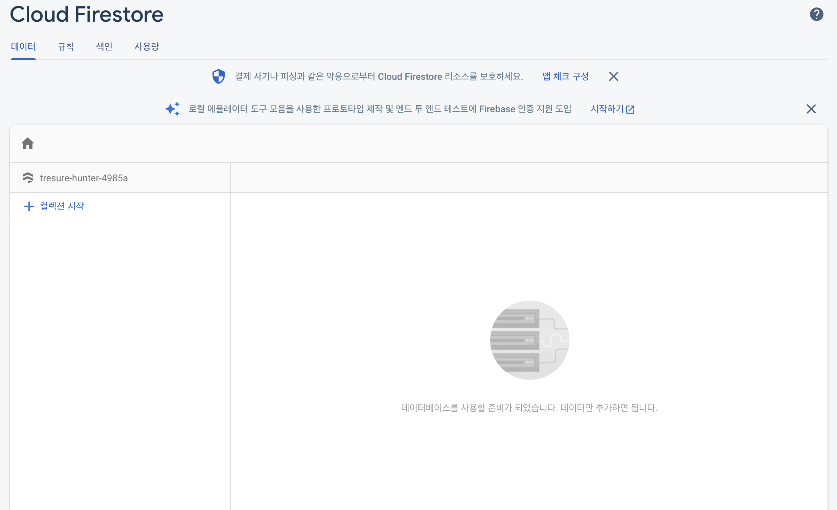Follow the 시작하기 link
The image size is (837, 510).
pos(607,109)
